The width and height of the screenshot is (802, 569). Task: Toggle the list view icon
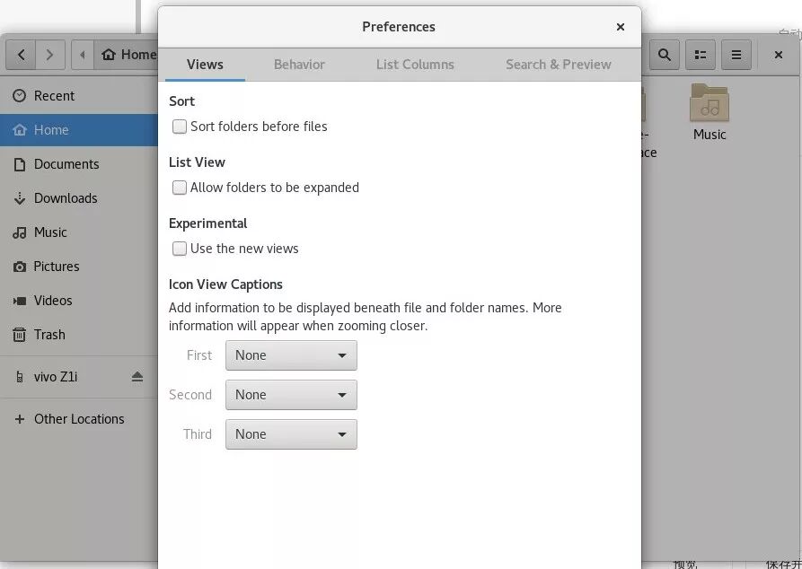(x=701, y=55)
